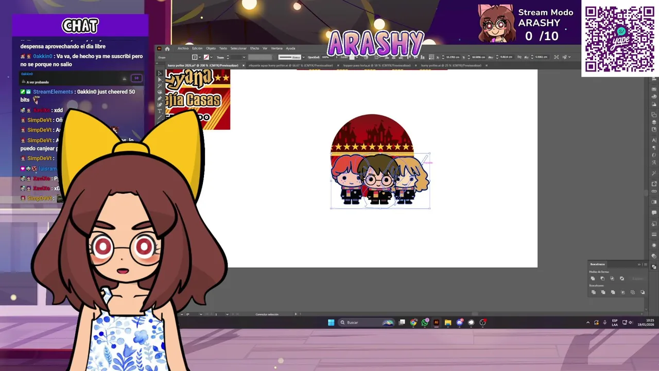
Task: Select the Selection tool in Illustrator toolbar
Action: [x=160, y=73]
